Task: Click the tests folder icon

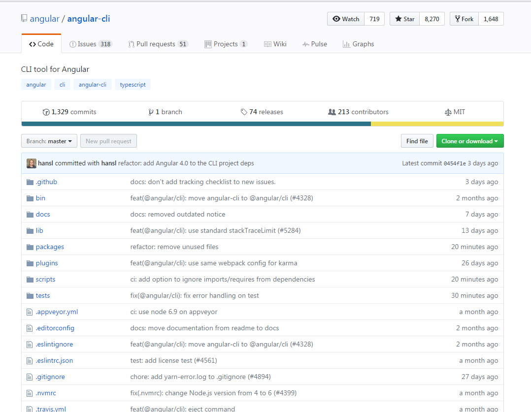Action: click(x=30, y=296)
